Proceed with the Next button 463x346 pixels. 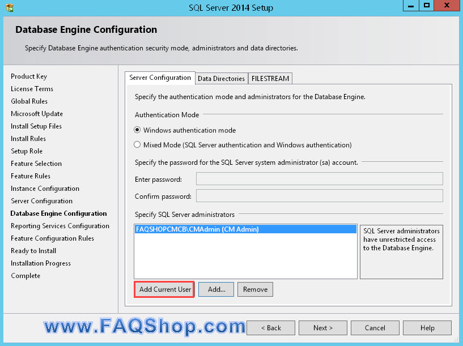(323, 328)
